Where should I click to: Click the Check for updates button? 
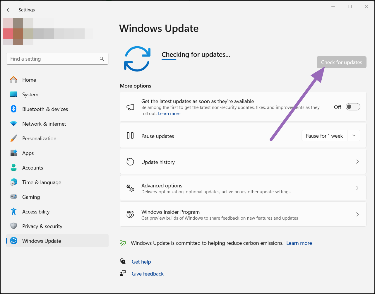coord(341,62)
